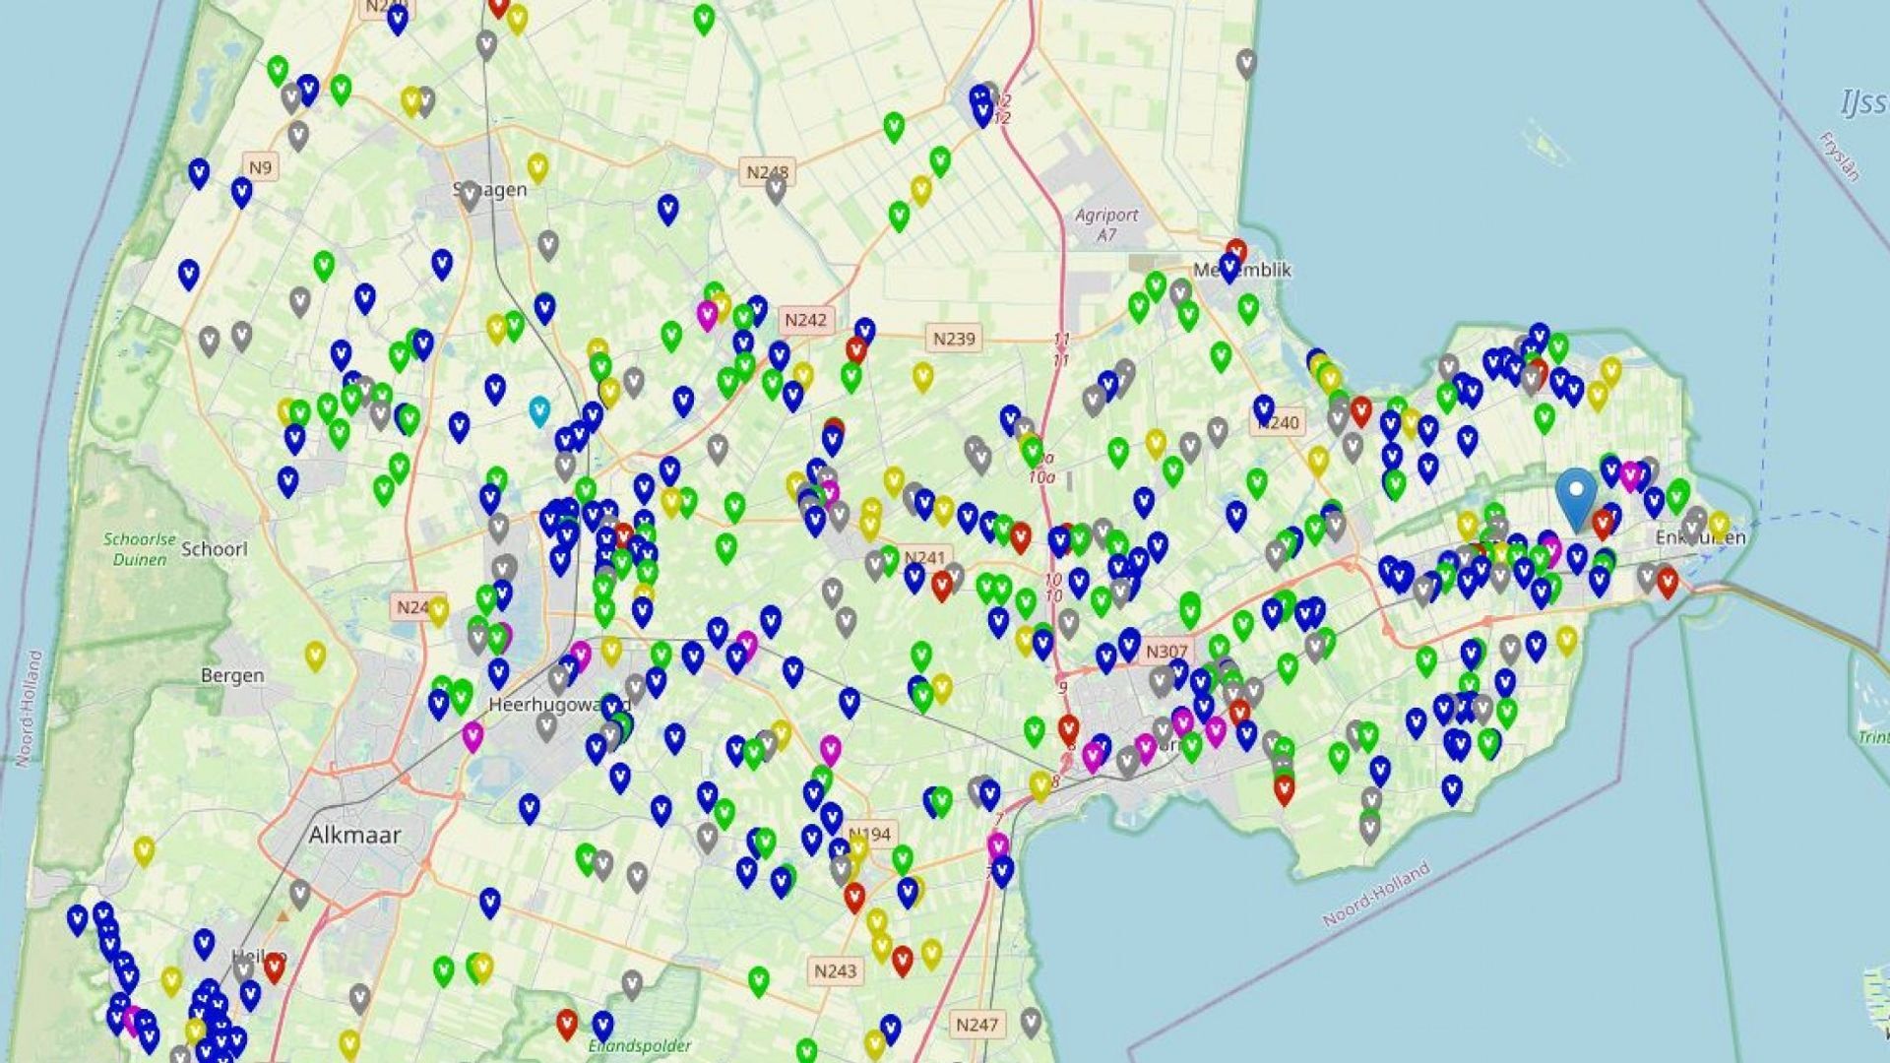
Task: Click the red marker right of Enkhuizen harbor
Action: 1667,582
